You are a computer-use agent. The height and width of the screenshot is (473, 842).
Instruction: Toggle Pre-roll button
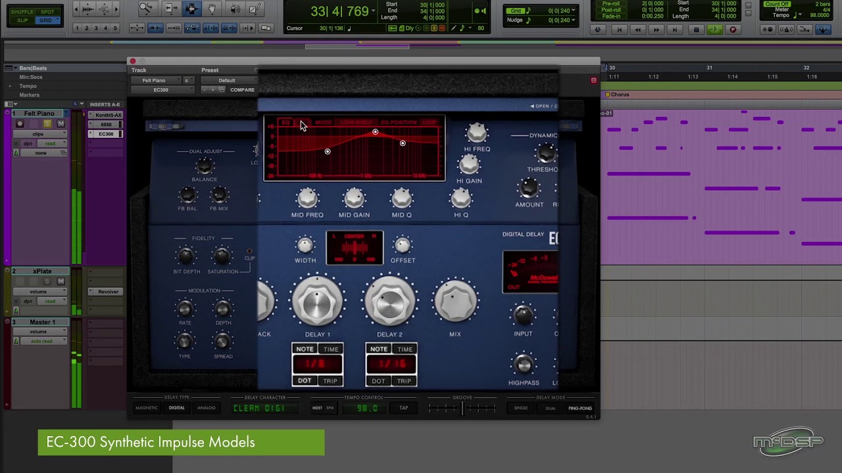(x=610, y=4)
